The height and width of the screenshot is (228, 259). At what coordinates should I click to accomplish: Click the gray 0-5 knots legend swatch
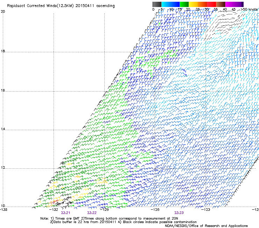pos(157,4)
